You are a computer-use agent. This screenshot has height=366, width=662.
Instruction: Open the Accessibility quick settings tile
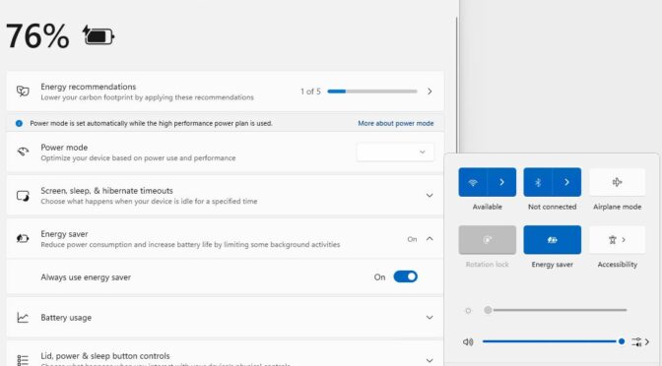pos(617,240)
